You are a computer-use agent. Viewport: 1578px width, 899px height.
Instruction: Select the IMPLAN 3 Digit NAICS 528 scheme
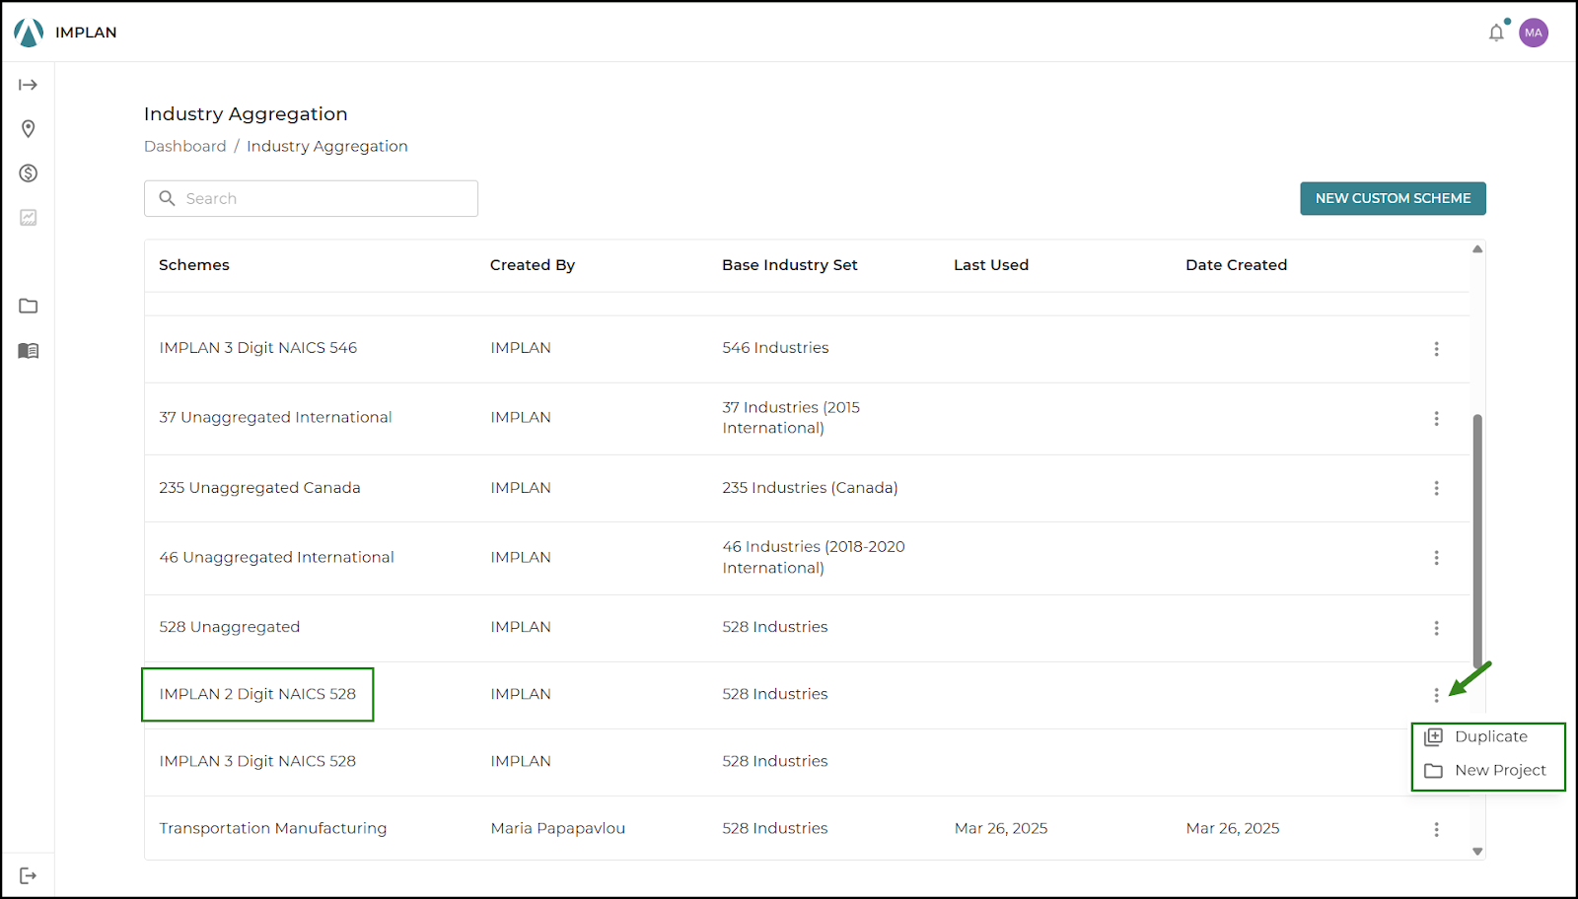point(257,761)
